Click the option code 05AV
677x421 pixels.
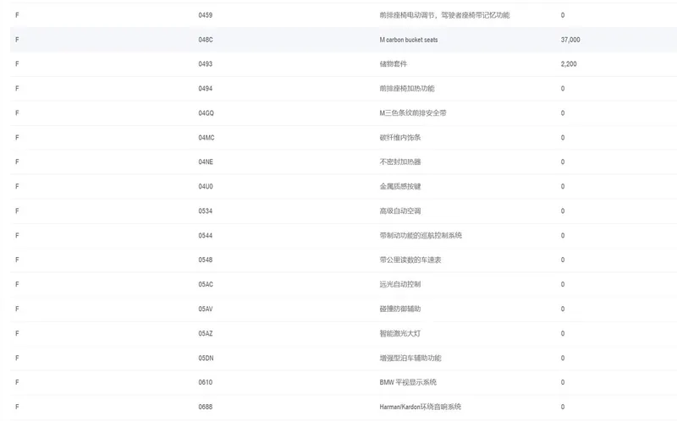tap(206, 309)
